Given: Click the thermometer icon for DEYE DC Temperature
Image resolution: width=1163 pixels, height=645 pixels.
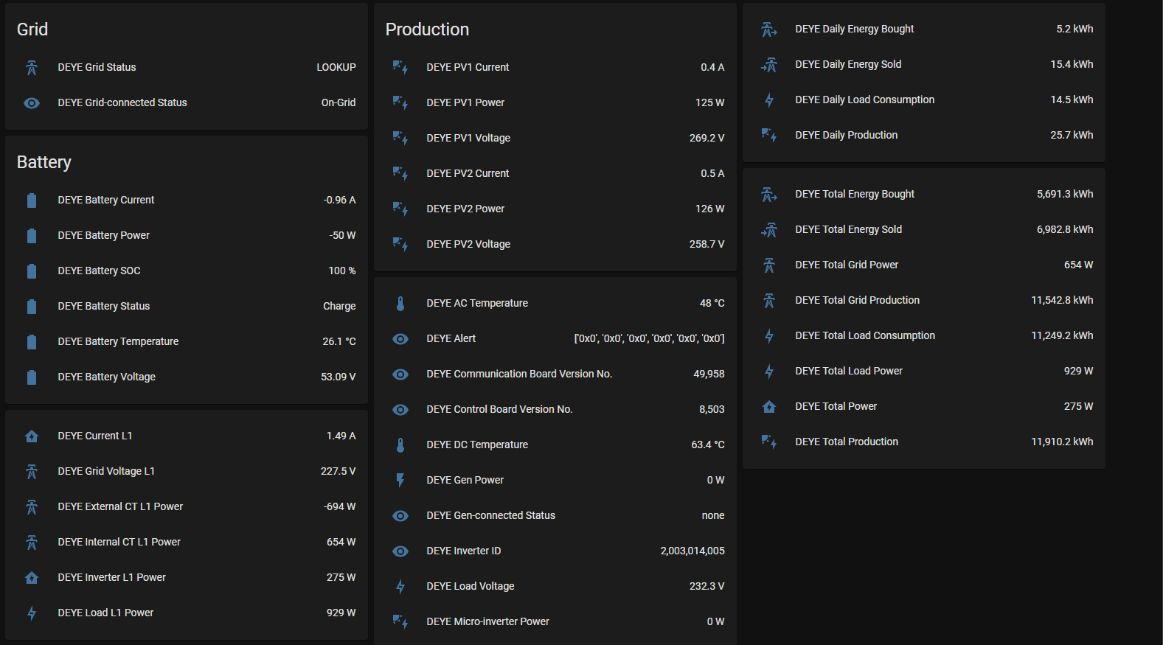Looking at the screenshot, I should coord(400,445).
